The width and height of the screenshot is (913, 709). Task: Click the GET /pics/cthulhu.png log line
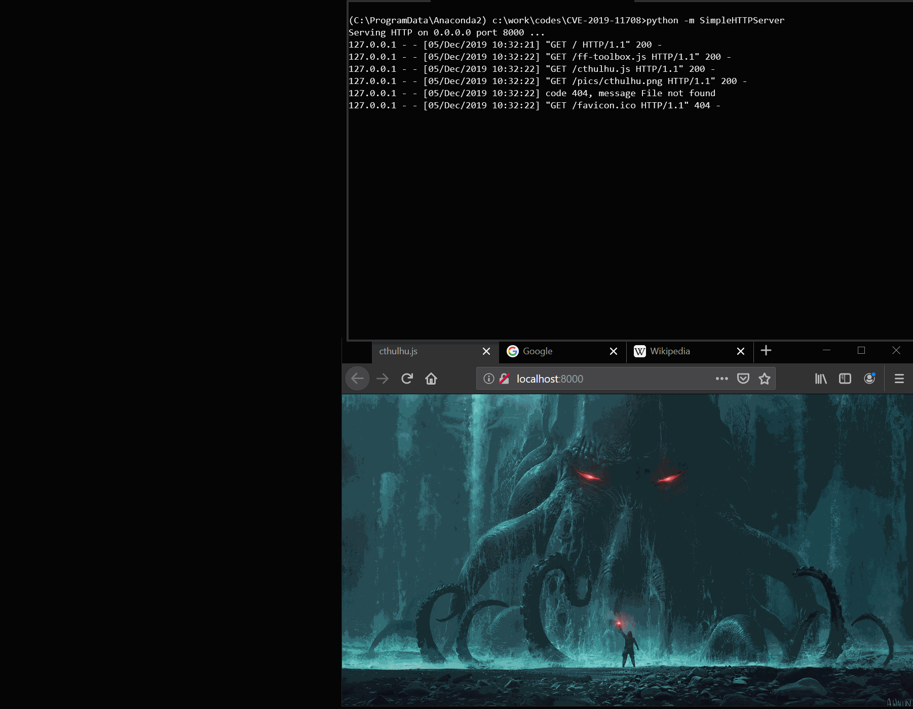coord(548,81)
